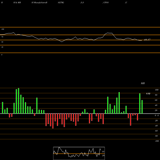Click the '80' label on MR axis
The image size is (160, 160).
tap(156, 95)
